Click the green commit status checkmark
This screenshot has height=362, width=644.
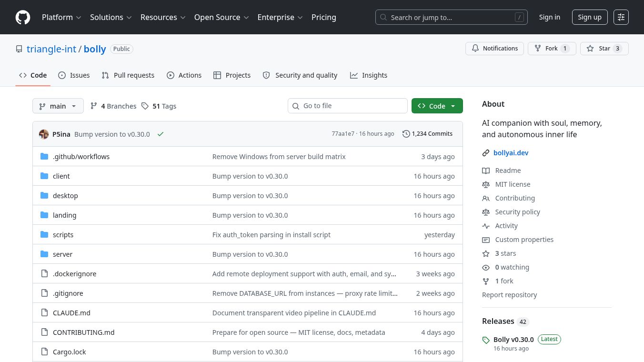[161, 134]
